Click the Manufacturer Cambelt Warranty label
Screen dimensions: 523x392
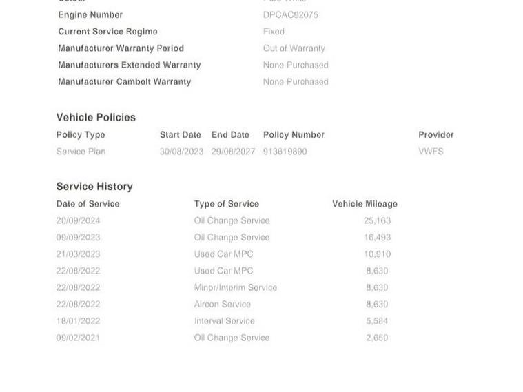(125, 81)
